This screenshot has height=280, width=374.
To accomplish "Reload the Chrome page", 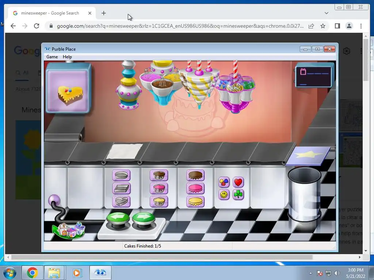I will coord(37,26).
